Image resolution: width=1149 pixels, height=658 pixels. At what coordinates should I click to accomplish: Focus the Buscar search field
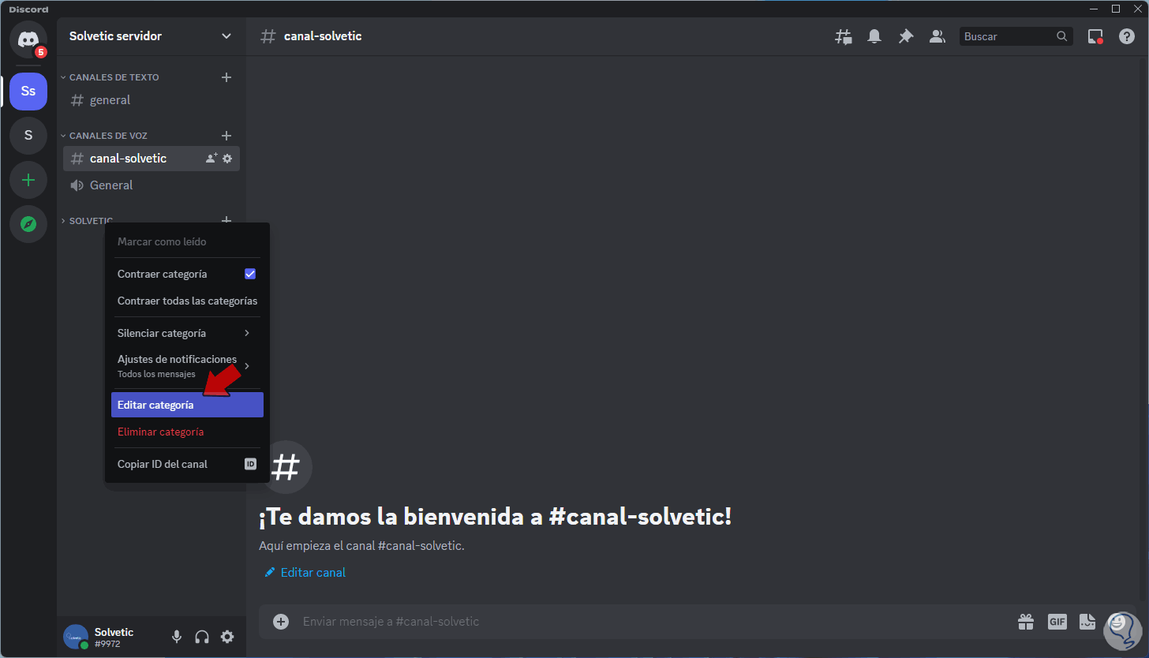click(x=1016, y=36)
